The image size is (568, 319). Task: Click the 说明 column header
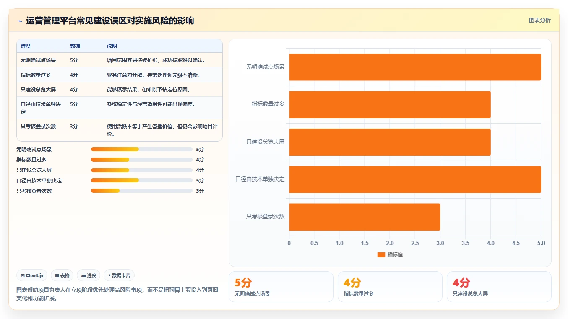point(112,46)
